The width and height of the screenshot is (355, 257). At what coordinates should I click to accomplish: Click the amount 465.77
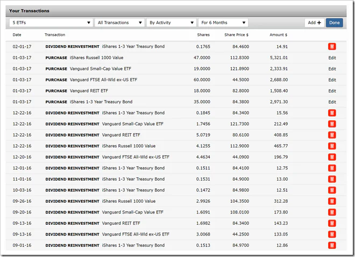281,146
